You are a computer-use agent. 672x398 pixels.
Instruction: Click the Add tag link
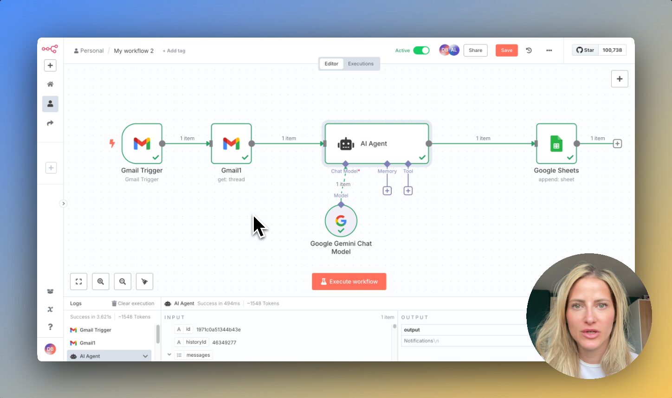click(x=174, y=51)
